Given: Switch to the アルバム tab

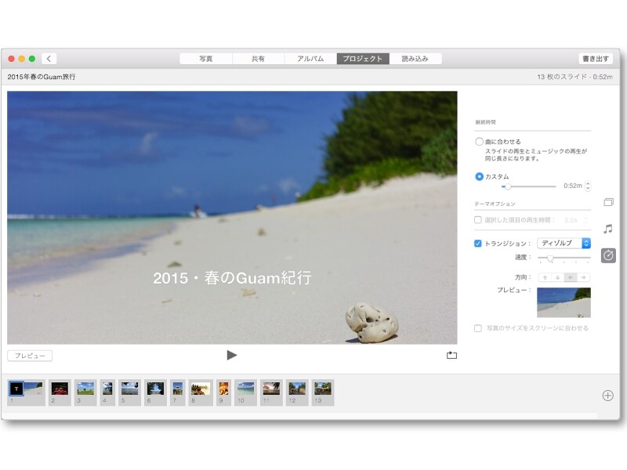Looking at the screenshot, I should click(x=310, y=59).
